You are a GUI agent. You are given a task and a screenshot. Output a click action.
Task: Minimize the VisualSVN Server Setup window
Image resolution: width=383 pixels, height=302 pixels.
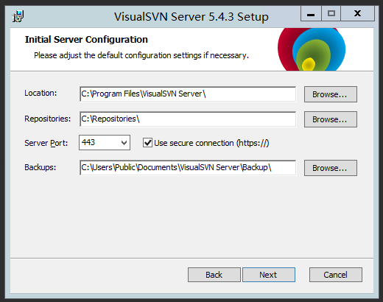311,13
